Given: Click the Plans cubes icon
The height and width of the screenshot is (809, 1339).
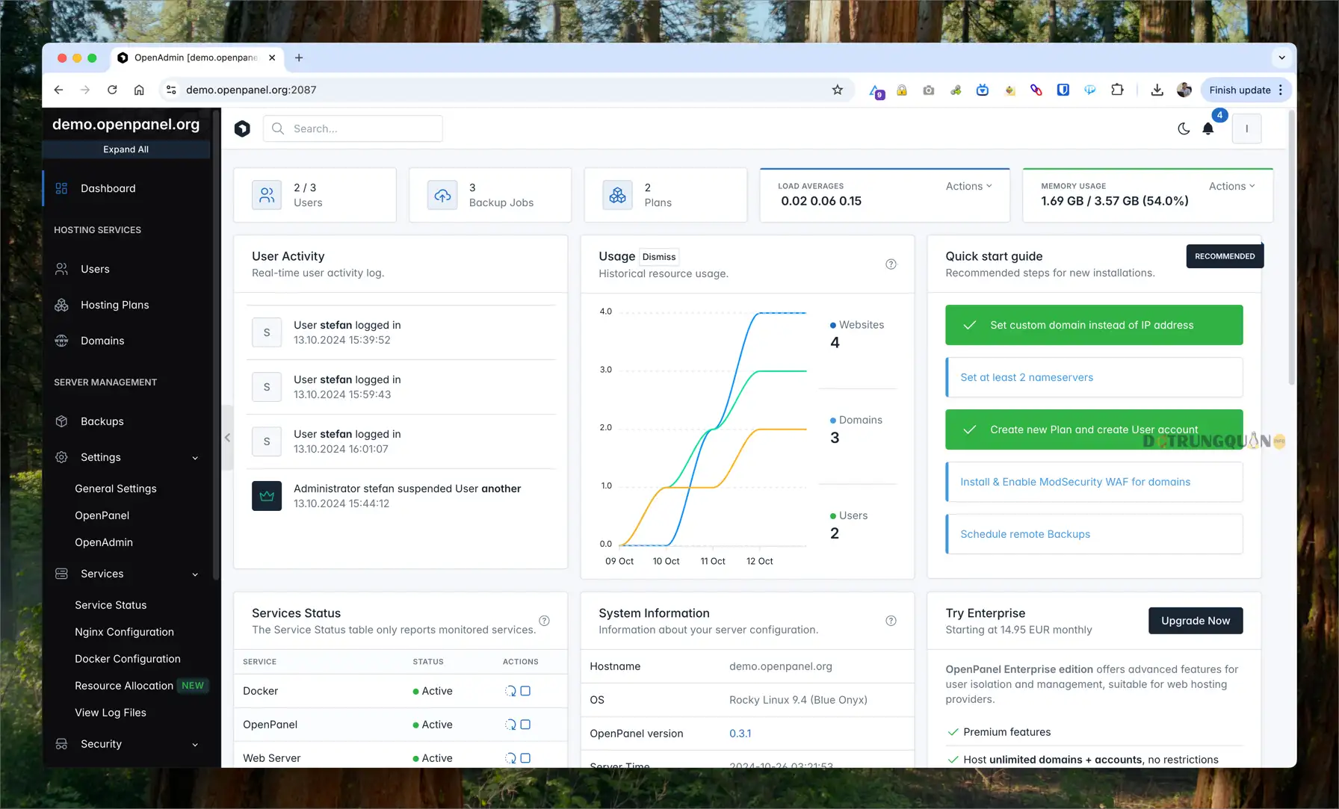Looking at the screenshot, I should point(617,195).
